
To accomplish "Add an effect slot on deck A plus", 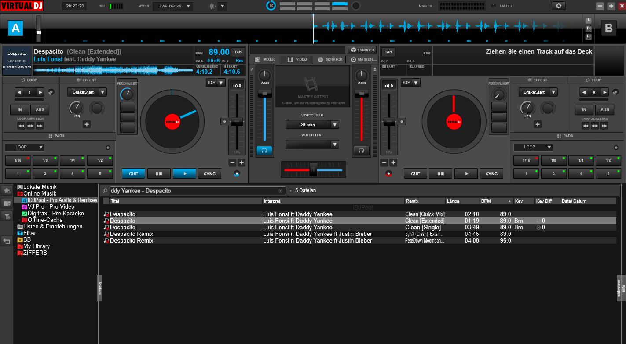I will point(87,124).
